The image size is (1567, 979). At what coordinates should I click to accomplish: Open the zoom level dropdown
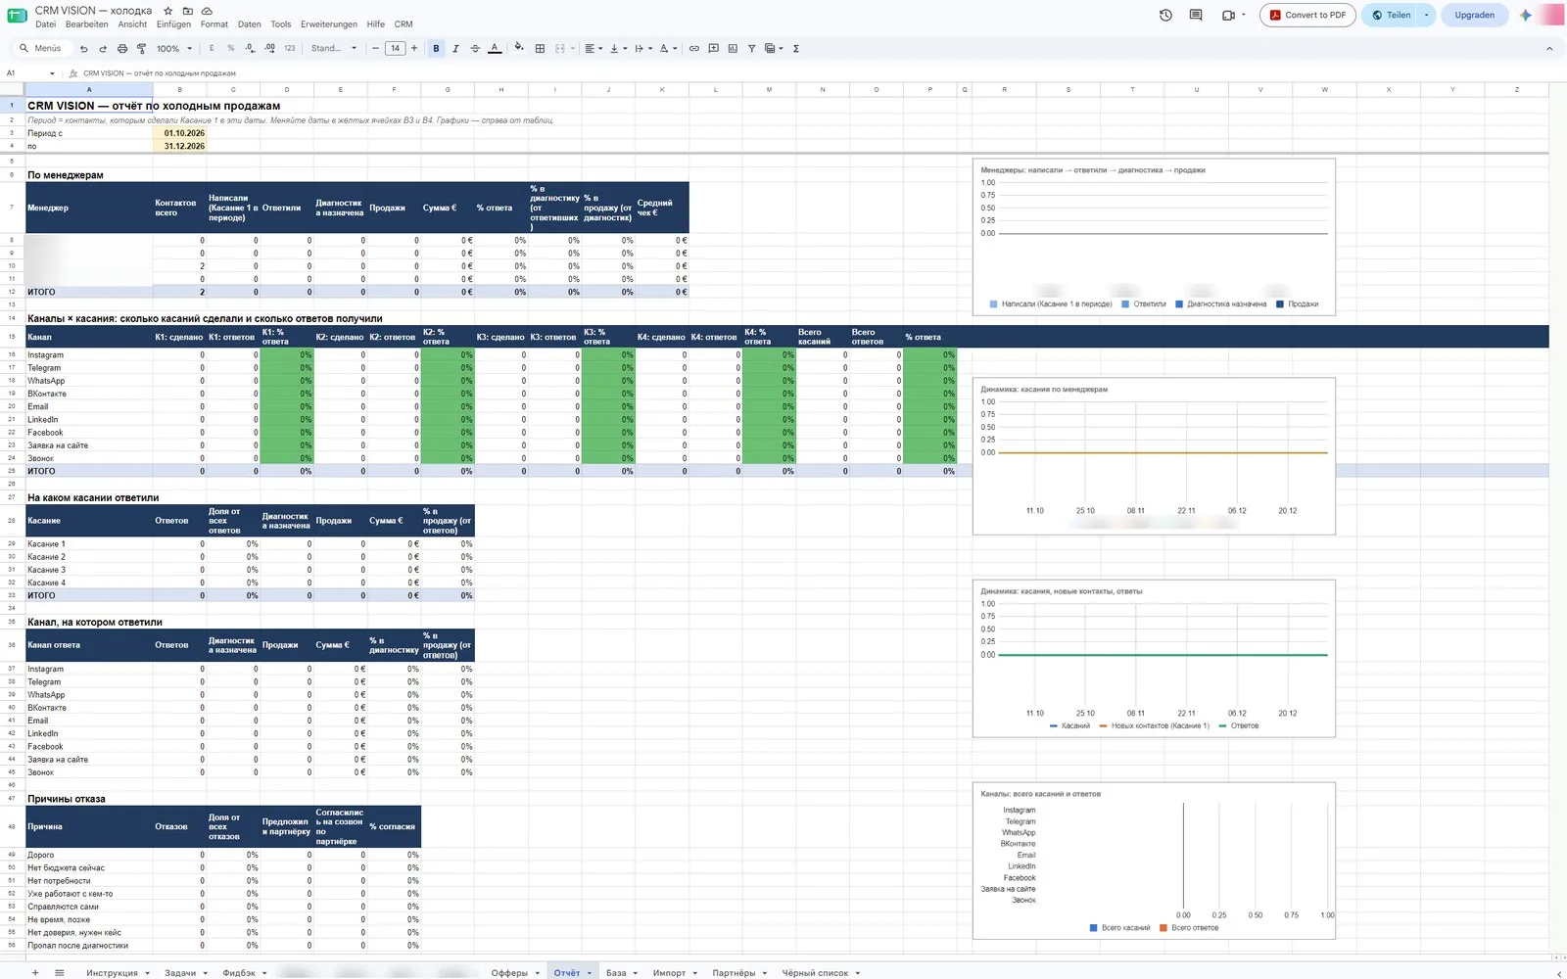(x=174, y=48)
